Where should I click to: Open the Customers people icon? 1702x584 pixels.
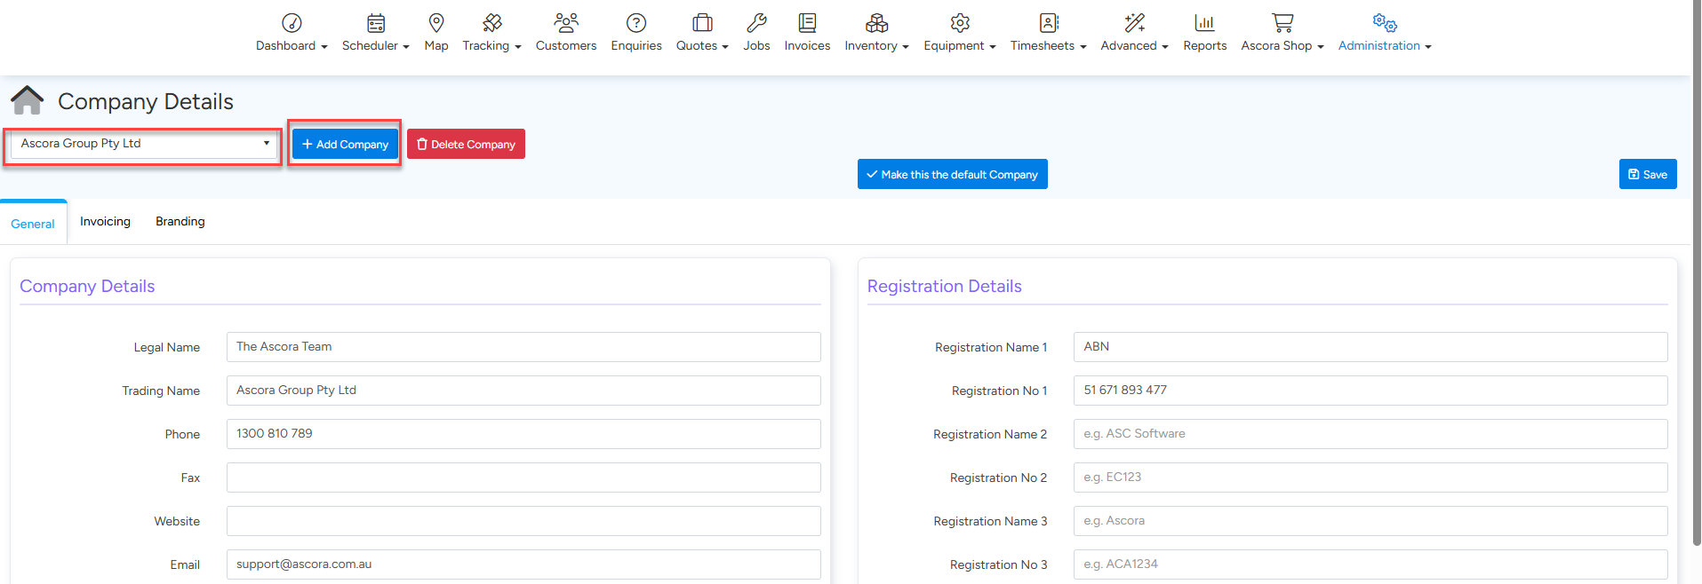(565, 23)
